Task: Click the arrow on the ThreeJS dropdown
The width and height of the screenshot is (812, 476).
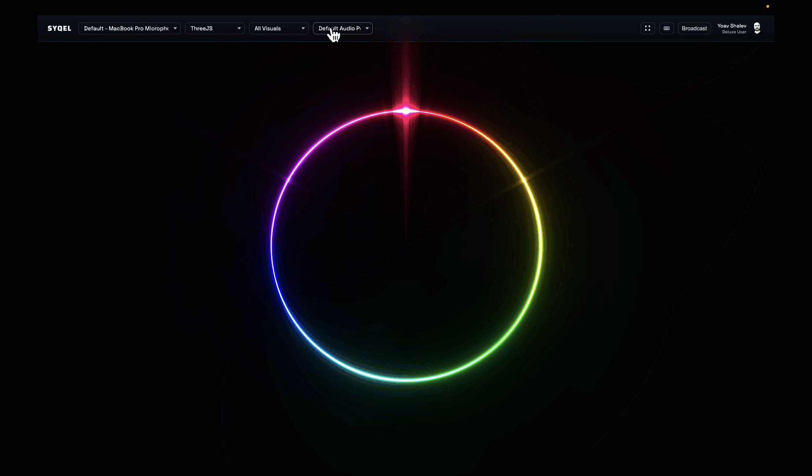Action: [x=239, y=28]
